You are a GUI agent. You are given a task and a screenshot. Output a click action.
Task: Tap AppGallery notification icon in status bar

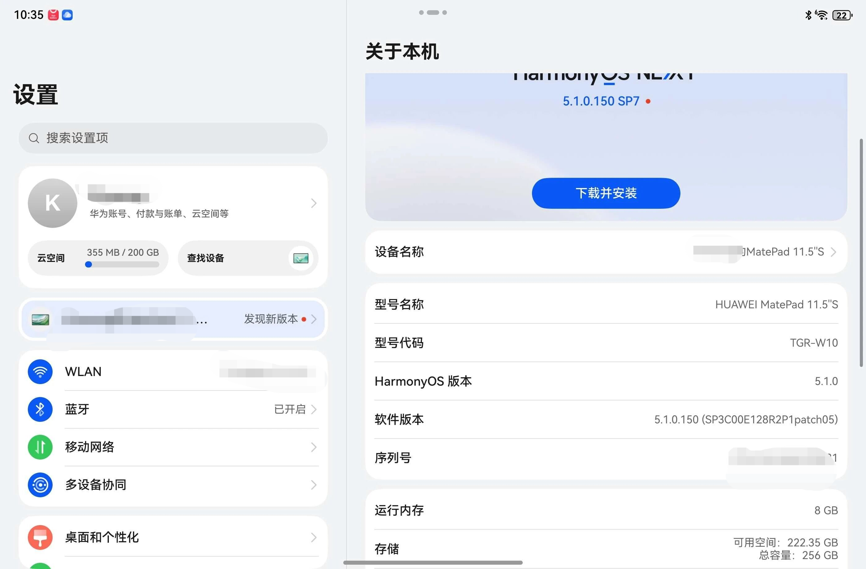pyautogui.click(x=53, y=15)
